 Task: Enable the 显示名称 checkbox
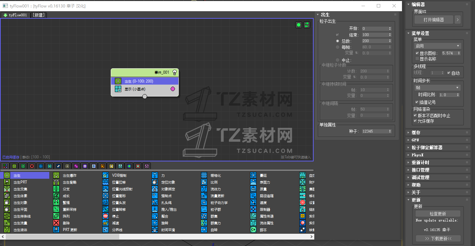[x=417, y=59]
